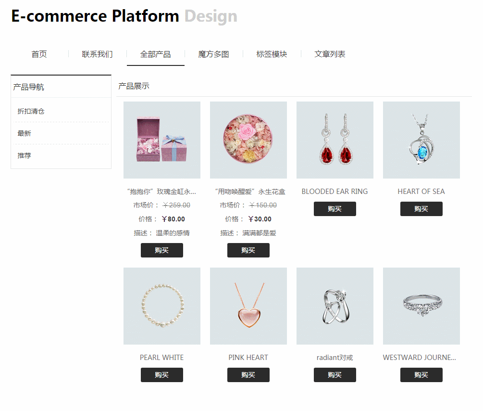The height and width of the screenshot is (411, 483).
Task: Open the pink heart pendant image
Action: (248, 306)
